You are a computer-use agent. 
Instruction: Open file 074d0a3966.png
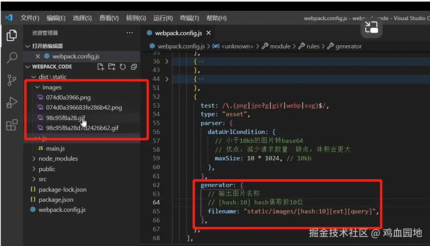[68, 97]
